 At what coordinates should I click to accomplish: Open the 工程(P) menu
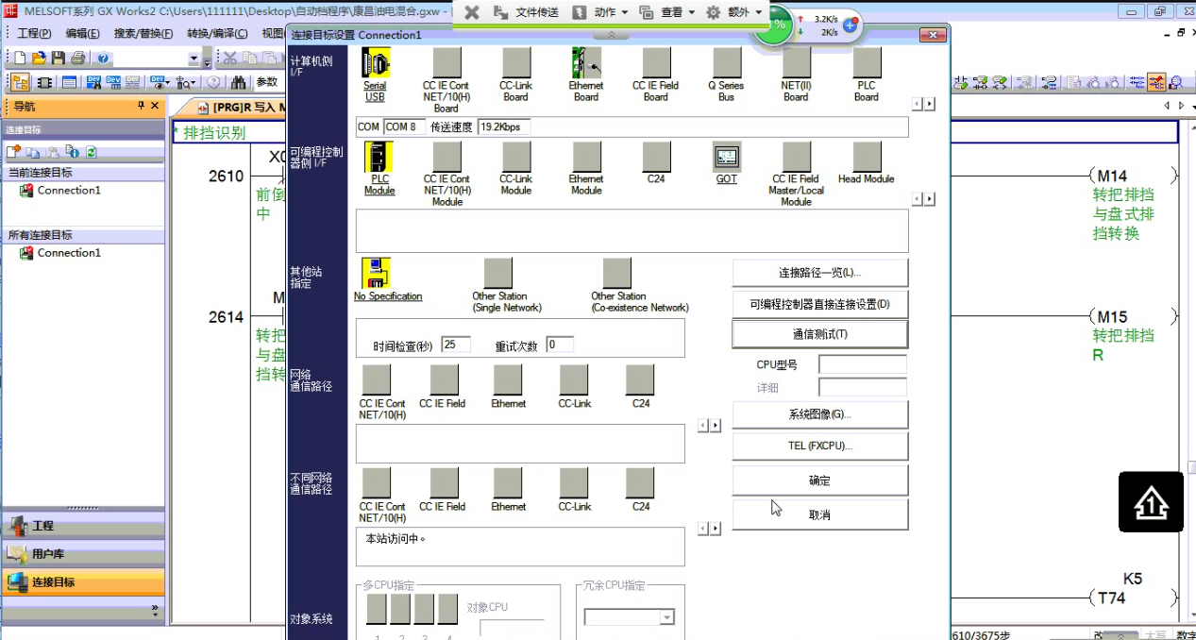click(34, 34)
